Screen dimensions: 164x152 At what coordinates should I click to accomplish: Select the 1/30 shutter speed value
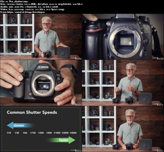click(x=17, y=133)
